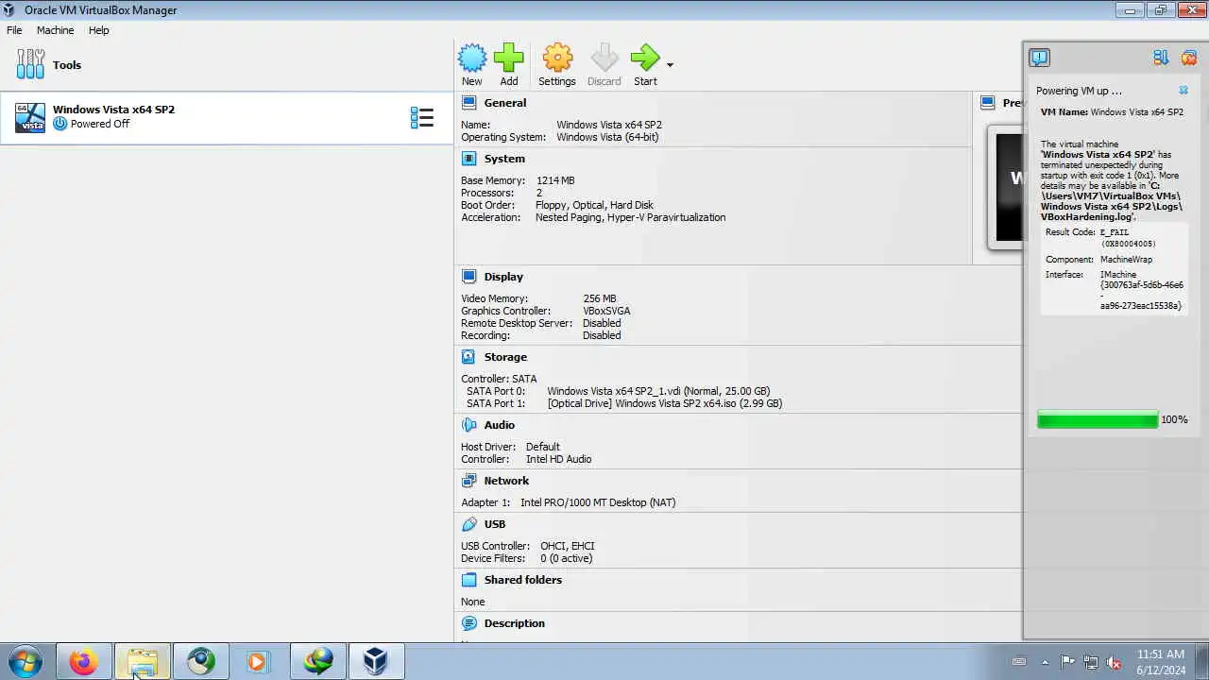Viewport: 1209px width, 680px height.
Task: Click the Audio section speaker icon
Action: (x=469, y=425)
